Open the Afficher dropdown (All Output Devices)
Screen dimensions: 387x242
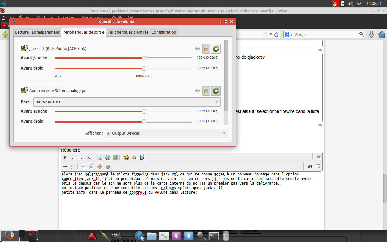click(x=166, y=133)
